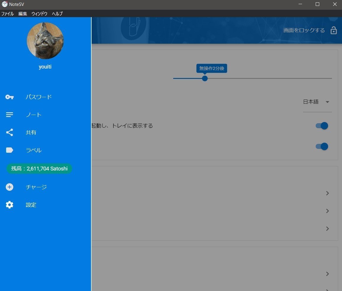The image size is (342, 291).
Task: Toggle the startup-and-tray option on or off
Action: (321, 126)
